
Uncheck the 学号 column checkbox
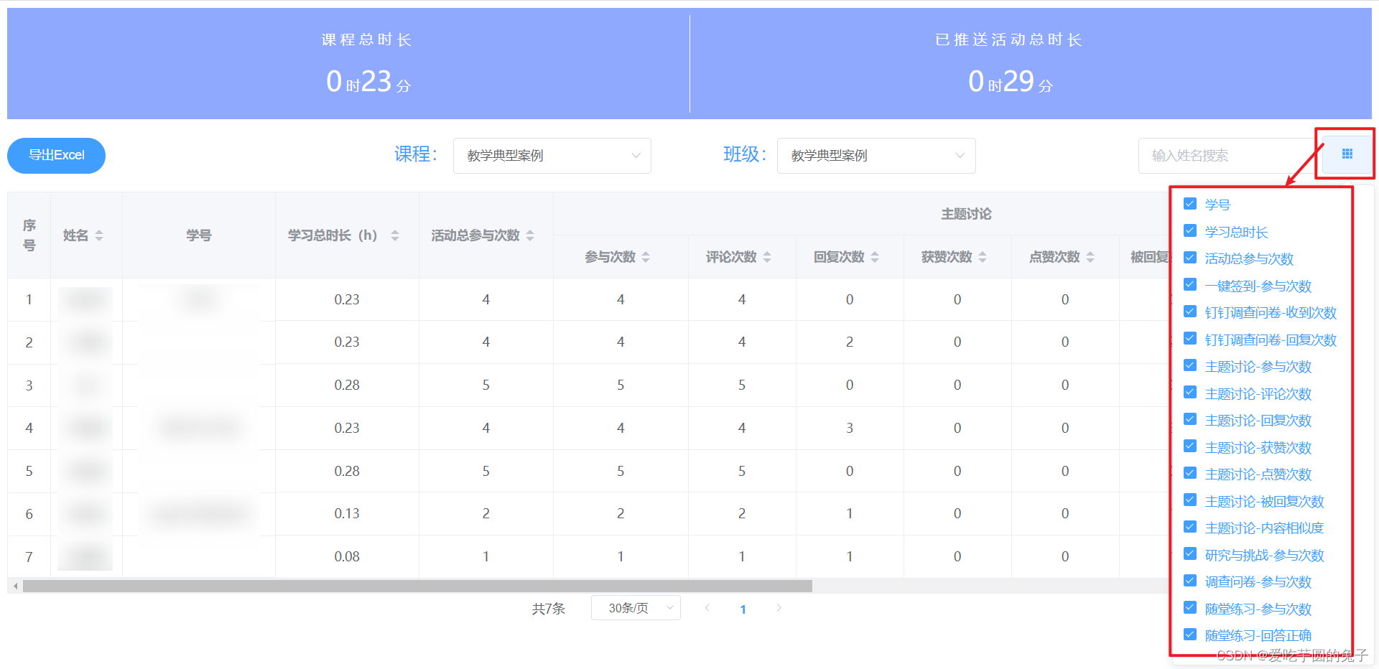[x=1190, y=204]
